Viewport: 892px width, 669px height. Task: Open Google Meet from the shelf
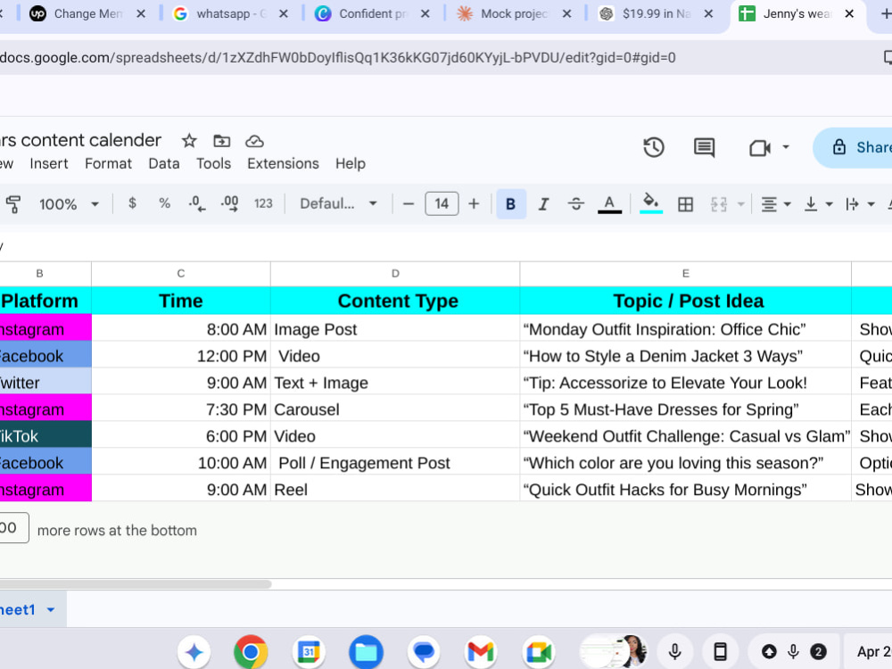coord(538,651)
